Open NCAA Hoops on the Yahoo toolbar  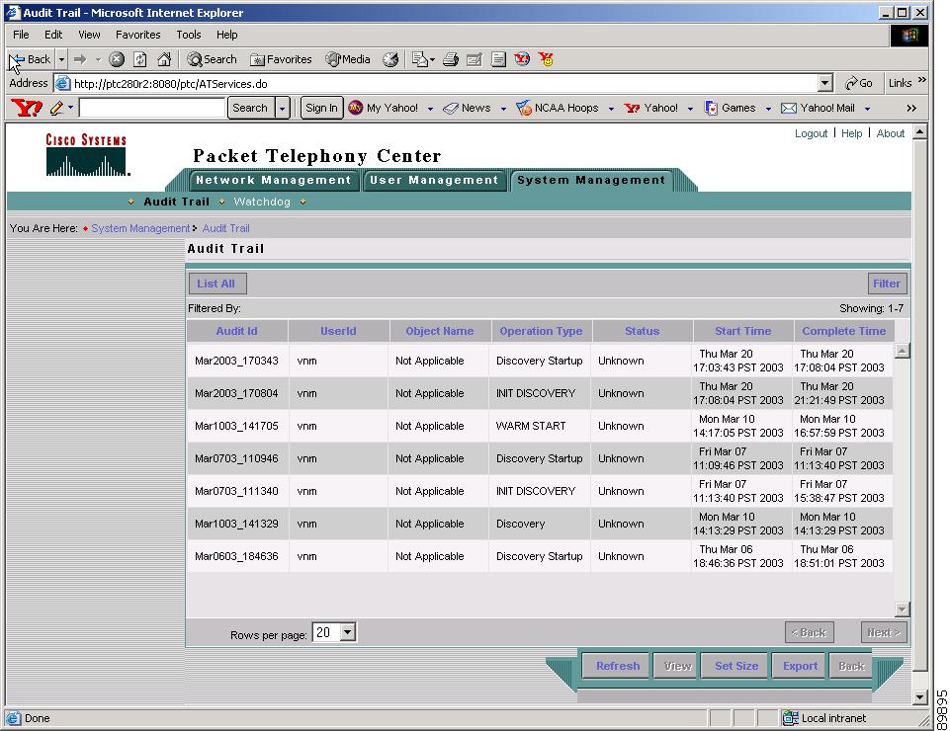click(566, 108)
